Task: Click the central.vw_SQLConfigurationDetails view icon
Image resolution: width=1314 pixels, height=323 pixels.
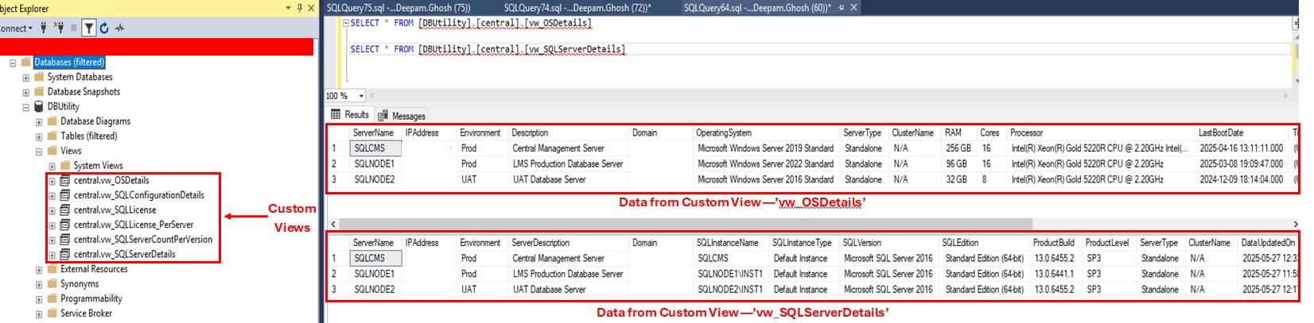Action: point(65,195)
